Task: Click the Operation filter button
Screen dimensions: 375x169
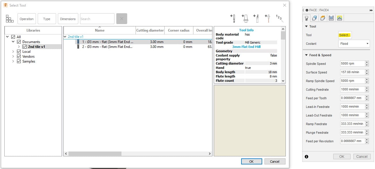Action: tap(27, 19)
